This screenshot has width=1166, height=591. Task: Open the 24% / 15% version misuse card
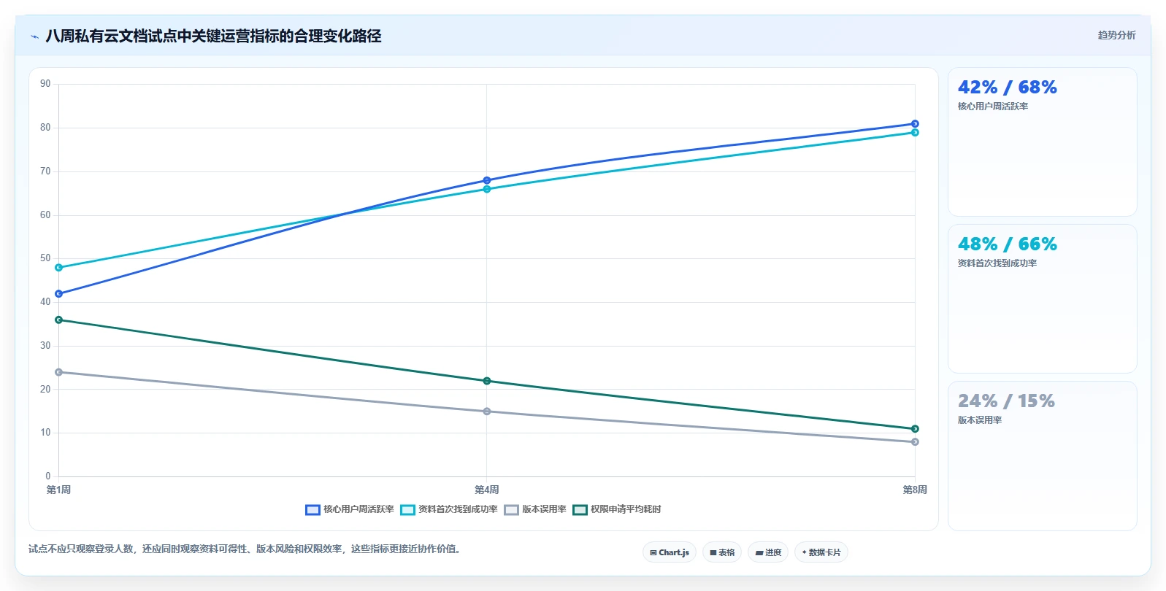click(x=1042, y=456)
